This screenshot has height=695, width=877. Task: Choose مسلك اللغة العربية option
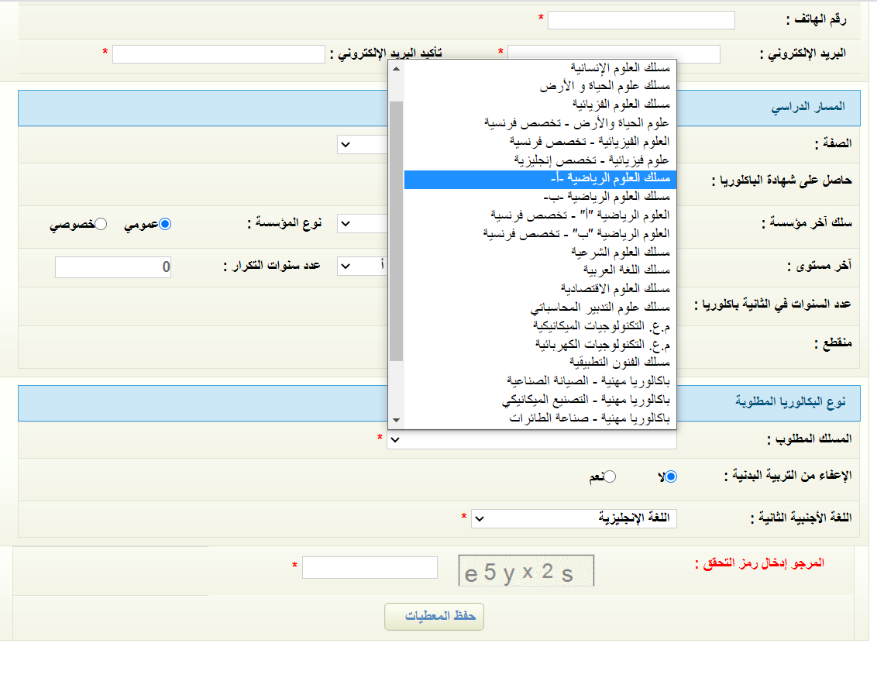tap(540, 271)
